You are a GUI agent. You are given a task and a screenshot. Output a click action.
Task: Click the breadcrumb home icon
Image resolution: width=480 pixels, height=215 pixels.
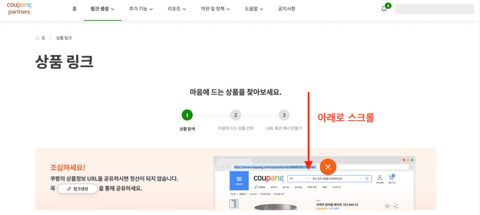pyautogui.click(x=37, y=37)
